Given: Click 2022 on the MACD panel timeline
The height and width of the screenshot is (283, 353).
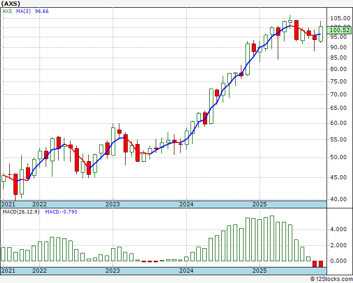Looking at the screenshot, I should [39, 271].
